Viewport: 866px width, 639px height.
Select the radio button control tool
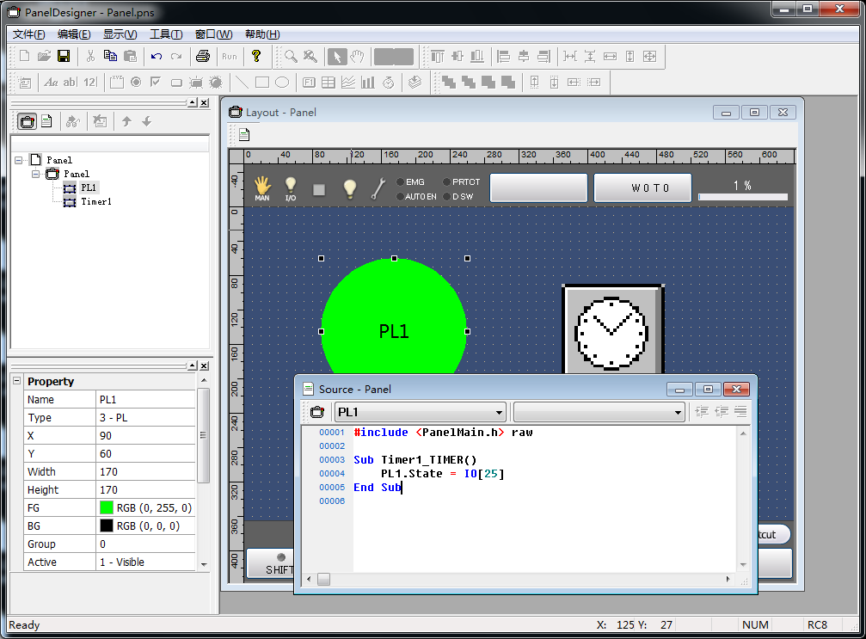tap(136, 83)
